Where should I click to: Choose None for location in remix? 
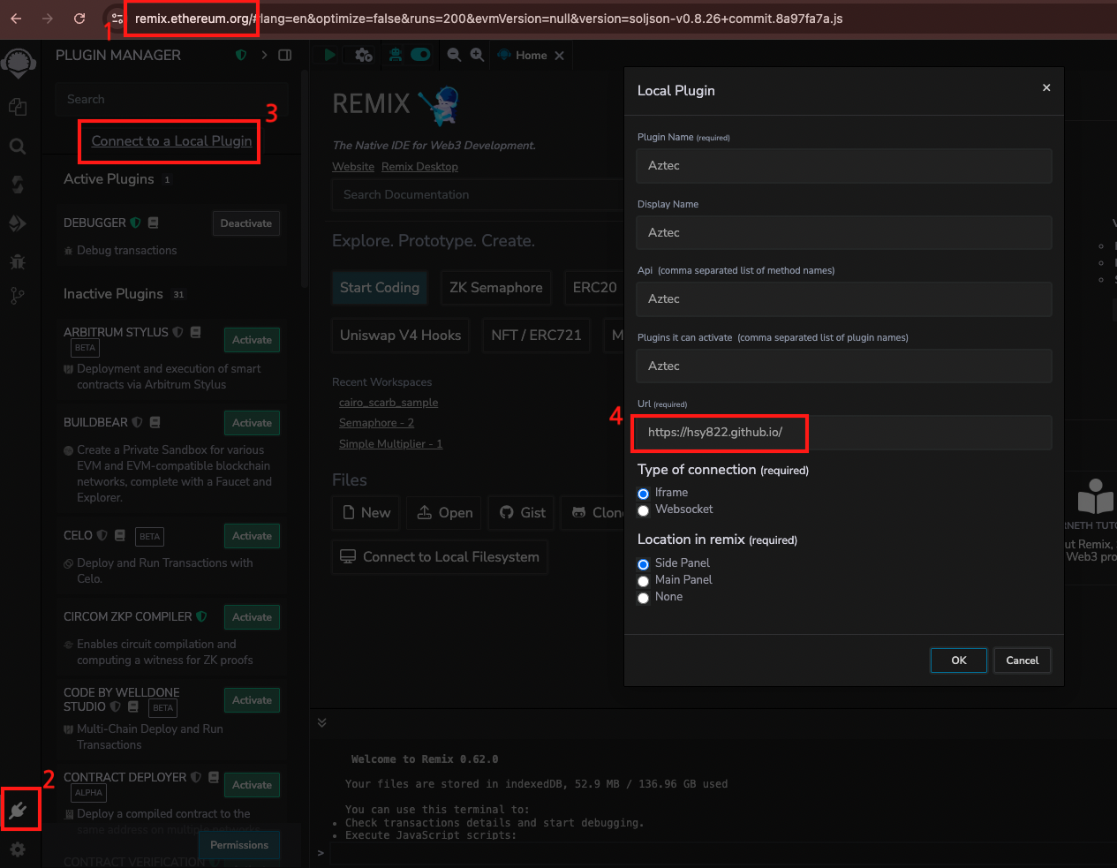click(644, 598)
